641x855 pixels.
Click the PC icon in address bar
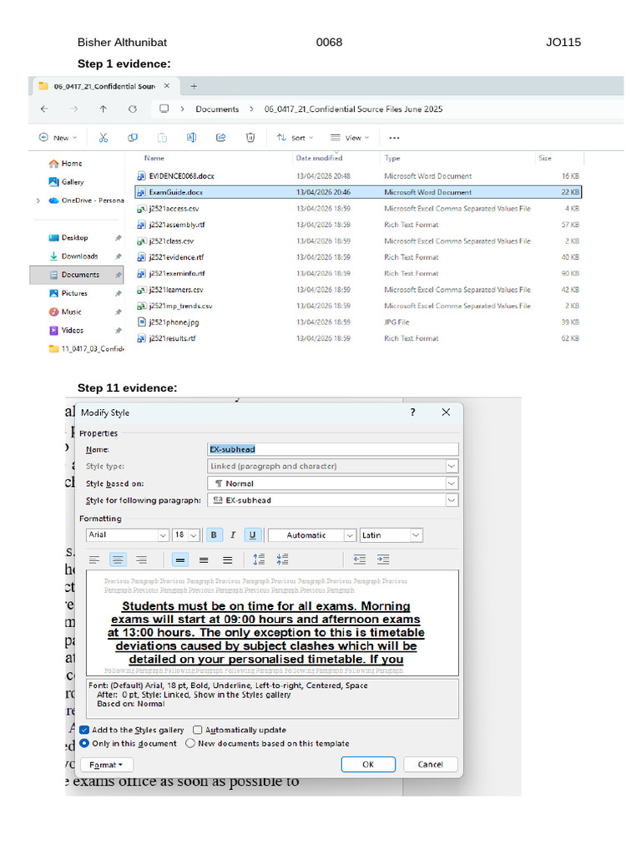pos(164,109)
